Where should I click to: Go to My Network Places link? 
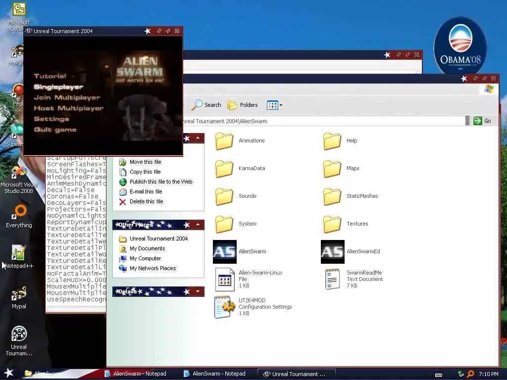pyautogui.click(x=148, y=268)
